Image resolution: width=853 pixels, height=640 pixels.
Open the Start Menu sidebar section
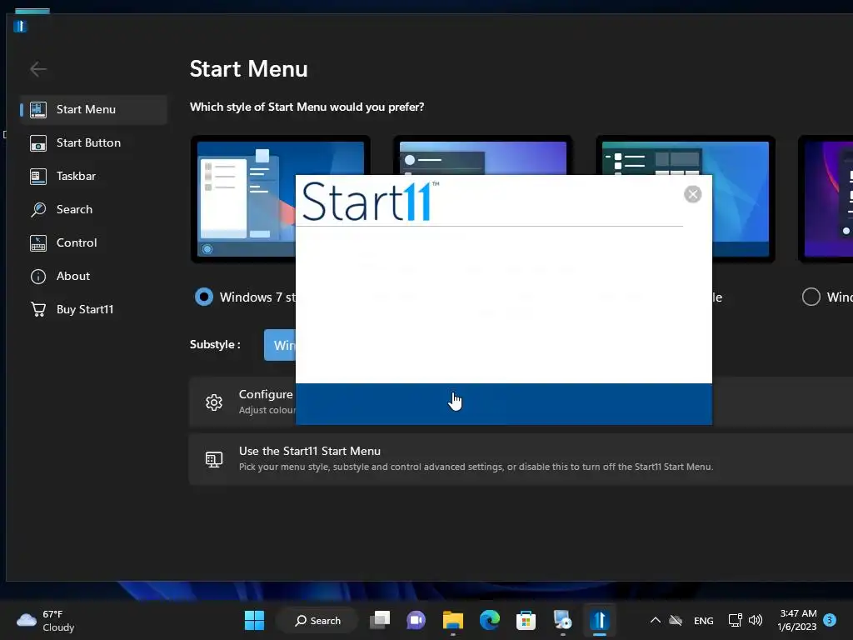pyautogui.click(x=93, y=109)
